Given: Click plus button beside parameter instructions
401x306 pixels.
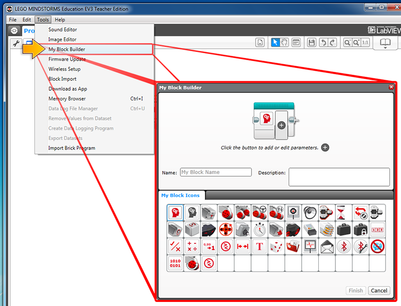Looking at the screenshot, I should [x=325, y=147].
